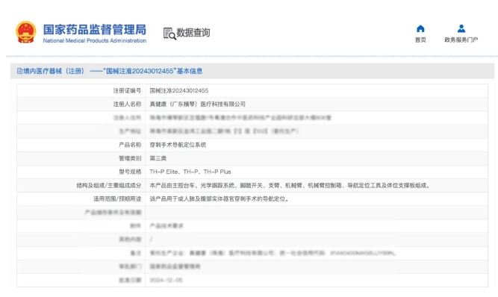The width and height of the screenshot is (498, 297).
Task: Click the 结构及组成/主要组成成分 label
Action: [x=108, y=185]
